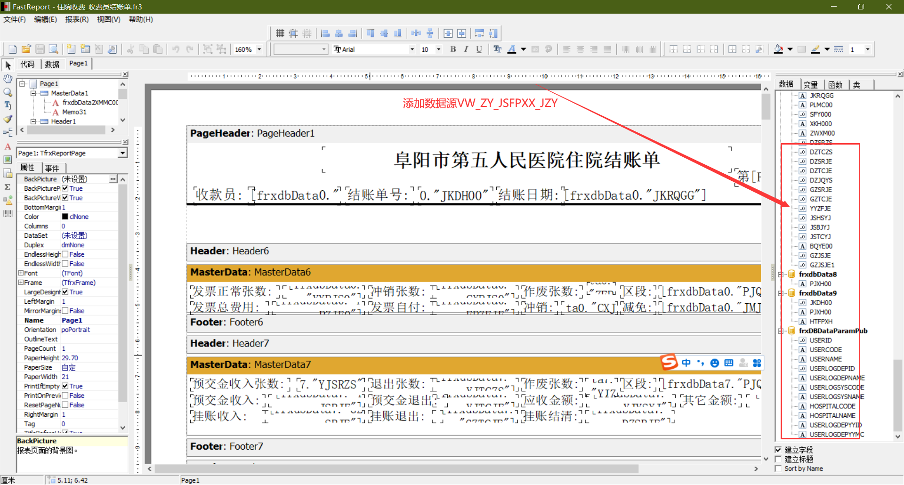The width and height of the screenshot is (904, 485).
Task: Open the zoom percentage dropdown
Action: point(259,49)
